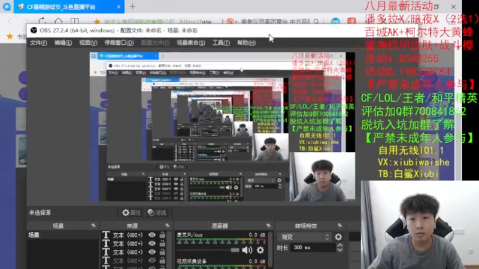Select the third 文本 (GDI+) source
This screenshot has height=269, width=479.
pos(128,252)
